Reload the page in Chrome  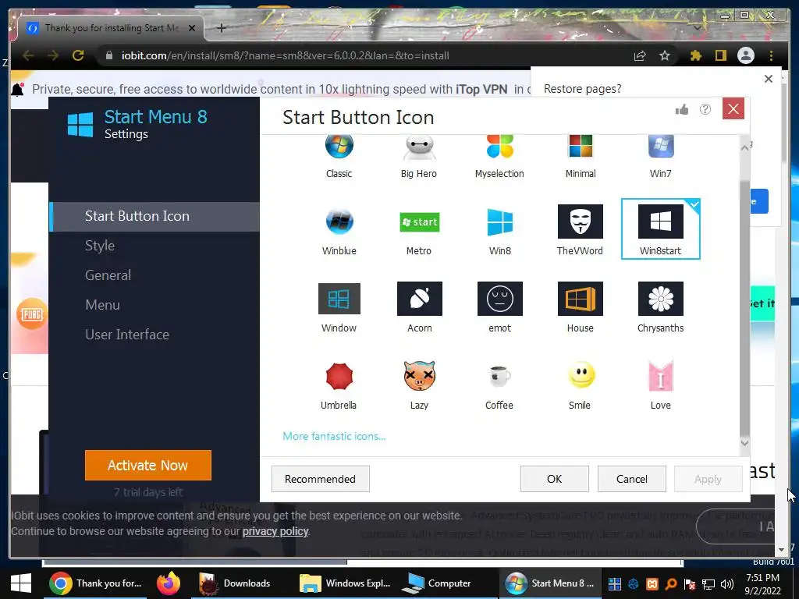[x=78, y=55]
